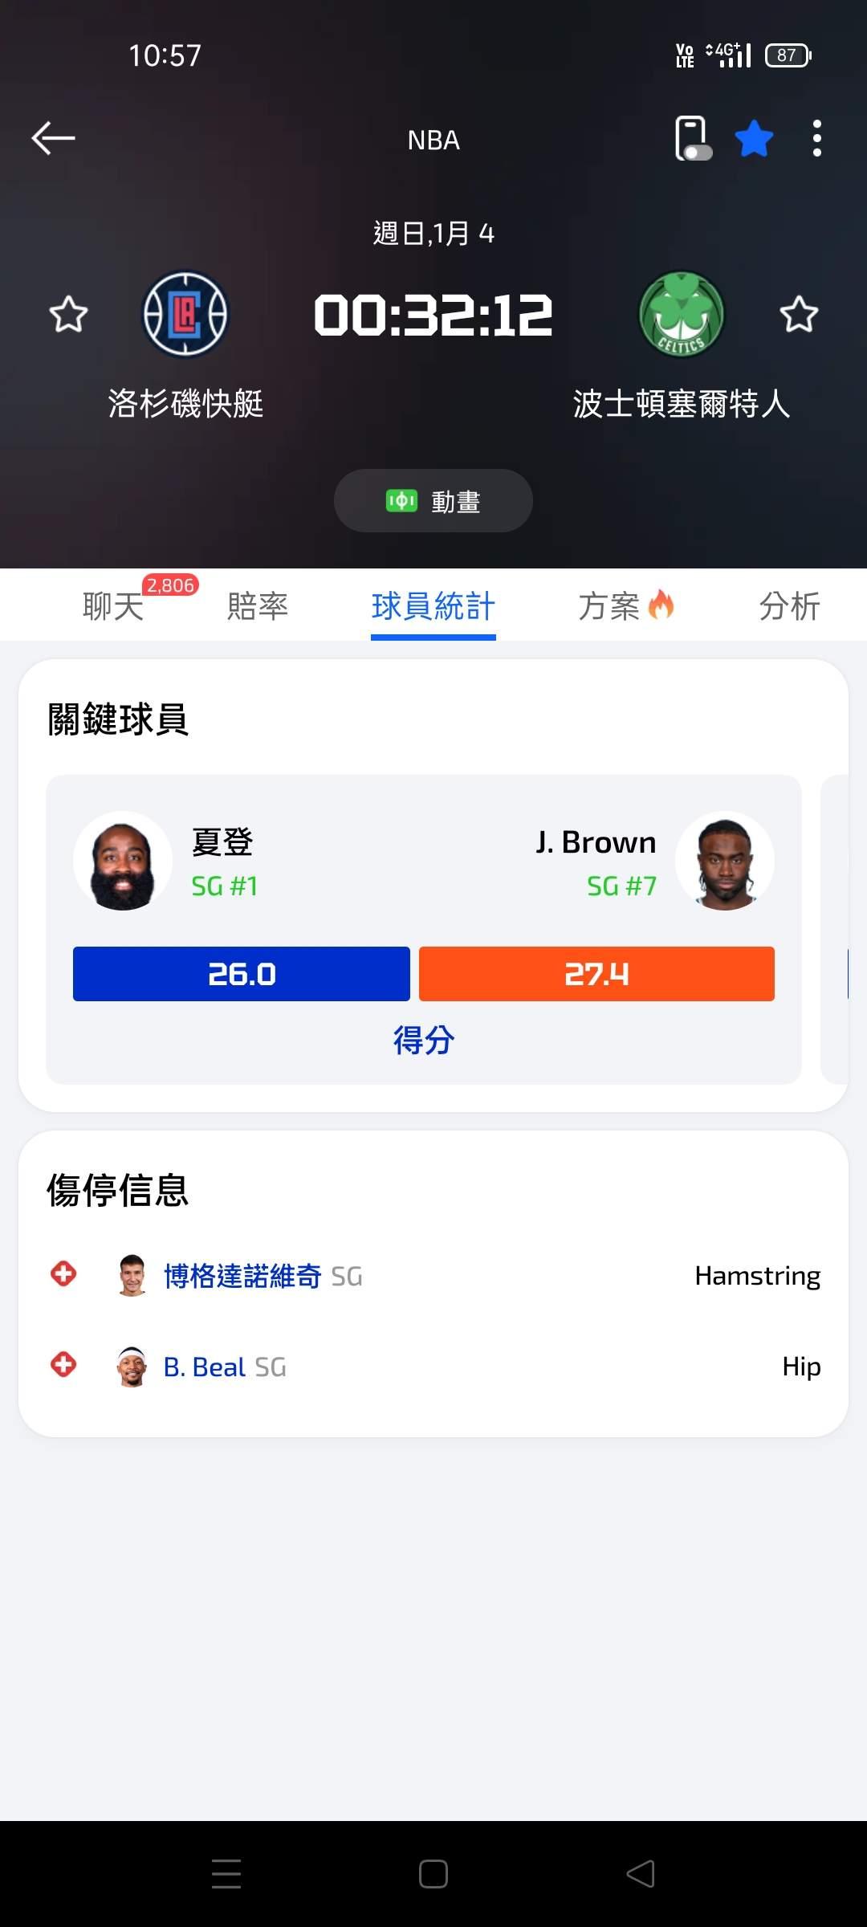The image size is (867, 1927).
Task: Open the 動畫 animation button
Action: [x=433, y=501]
